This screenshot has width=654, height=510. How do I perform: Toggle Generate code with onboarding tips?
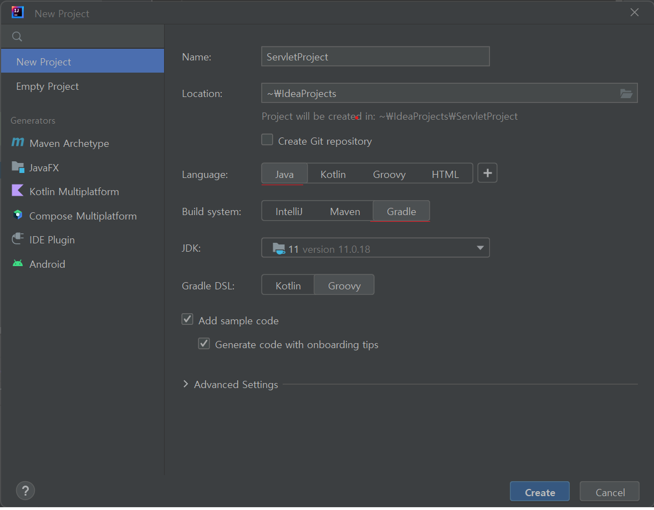[204, 344]
